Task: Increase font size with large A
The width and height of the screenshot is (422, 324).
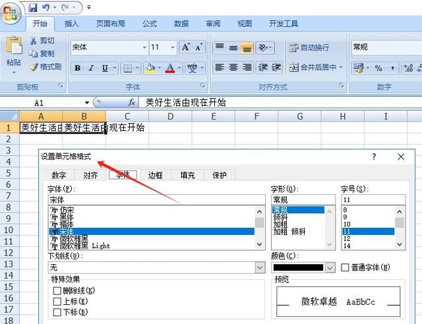Action: [186, 47]
